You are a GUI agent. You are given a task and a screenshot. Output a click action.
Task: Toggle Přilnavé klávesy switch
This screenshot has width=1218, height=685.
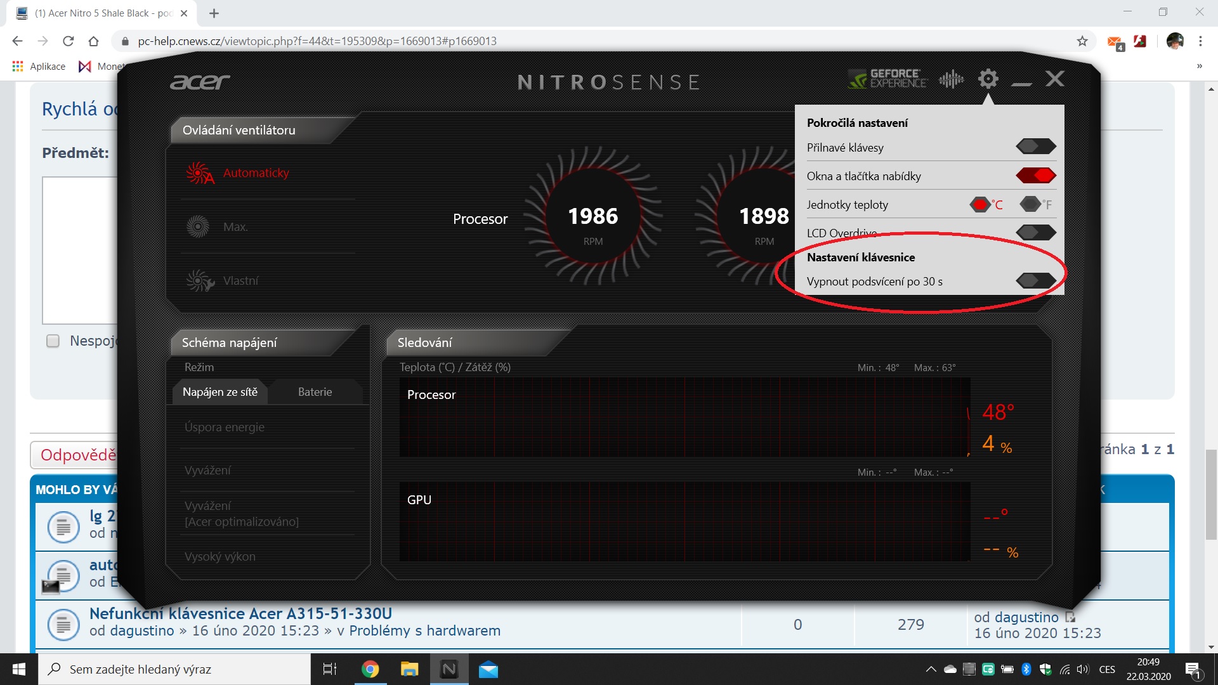pyautogui.click(x=1035, y=147)
